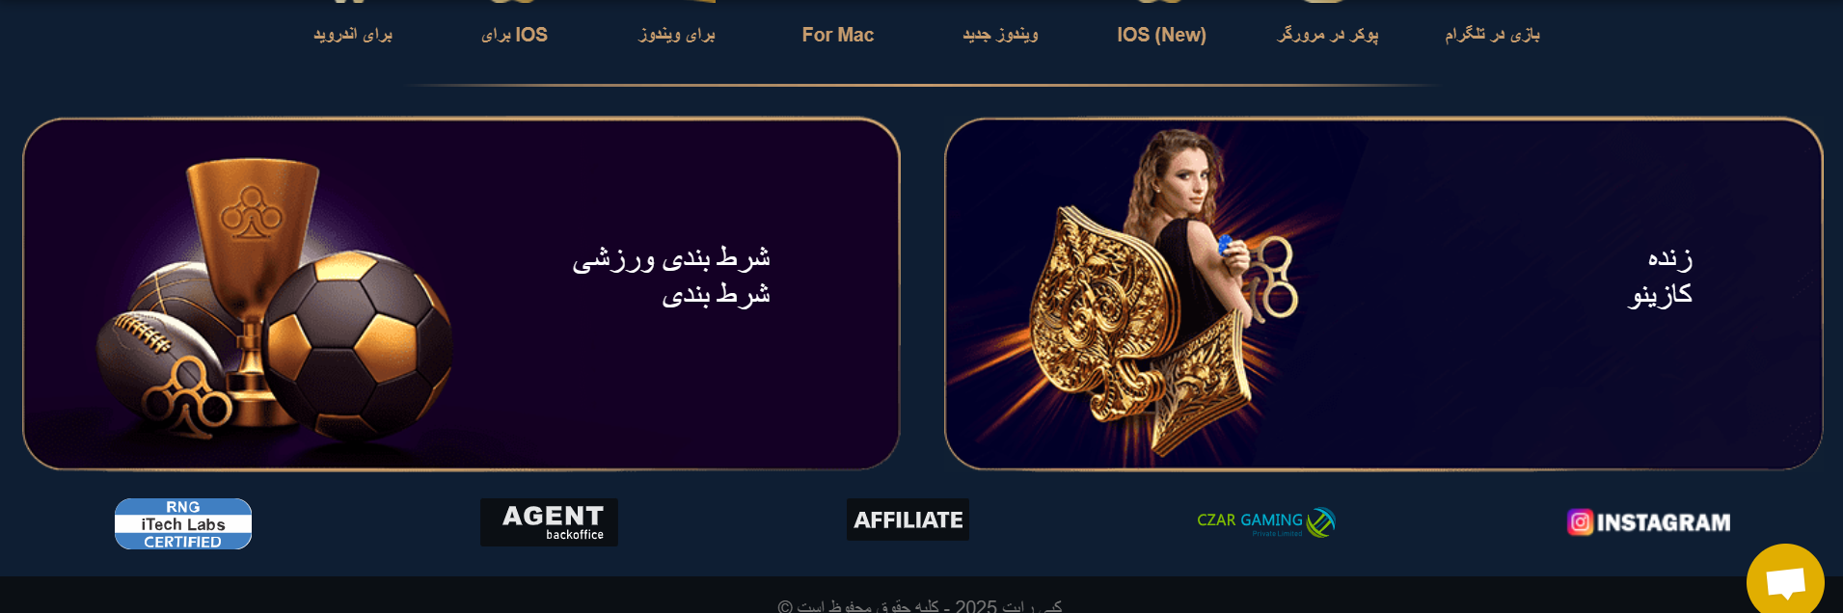Screen dimensions: 1843x613
Task: Open the IOS (New) download link
Action: pyautogui.click(x=1161, y=35)
